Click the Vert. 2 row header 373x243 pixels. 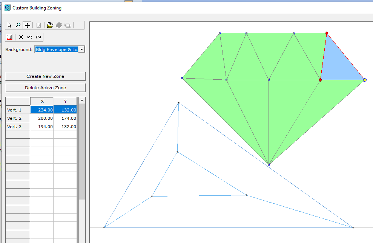click(18, 118)
